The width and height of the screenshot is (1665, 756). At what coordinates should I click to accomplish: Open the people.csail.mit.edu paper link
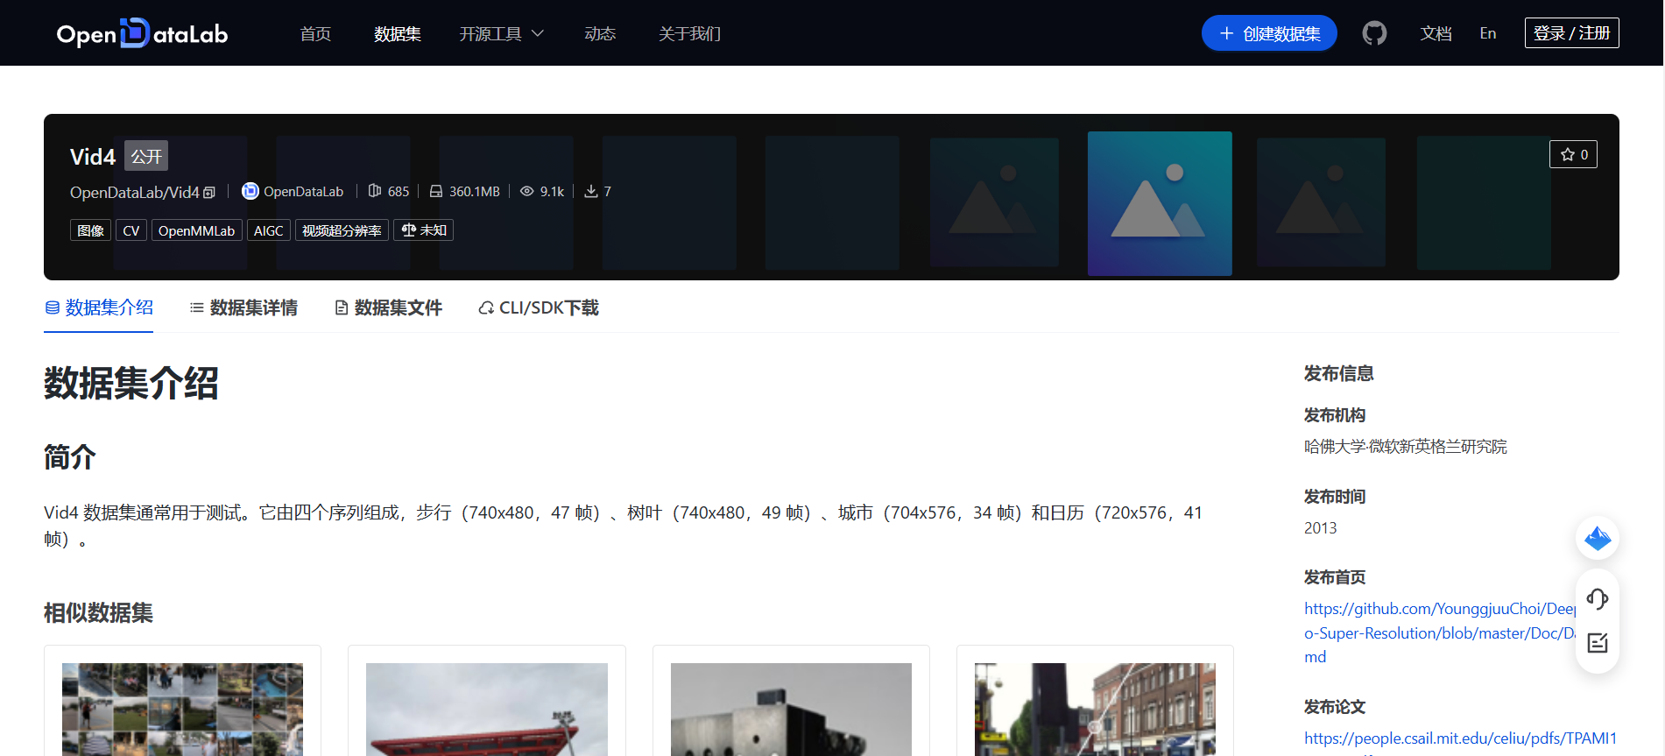pos(1460,738)
